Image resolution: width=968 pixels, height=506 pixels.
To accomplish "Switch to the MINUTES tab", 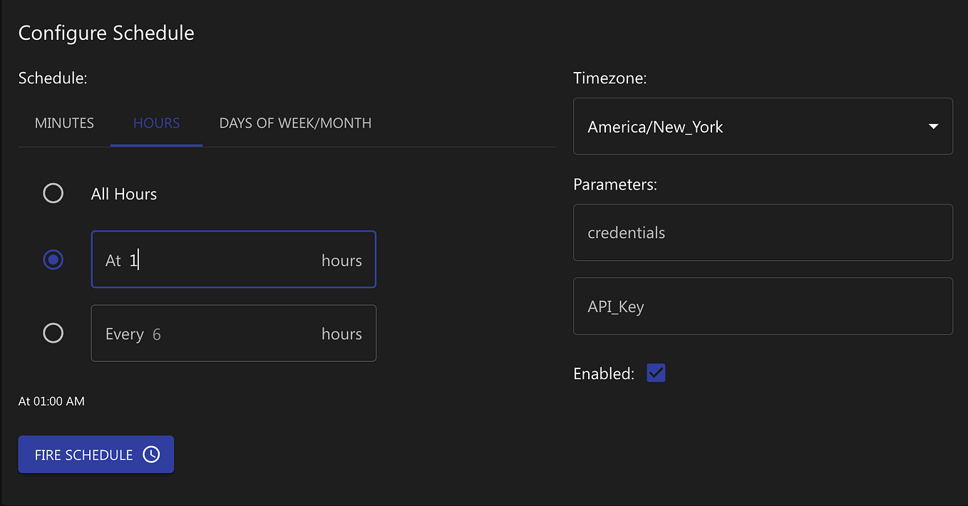I will (63, 123).
